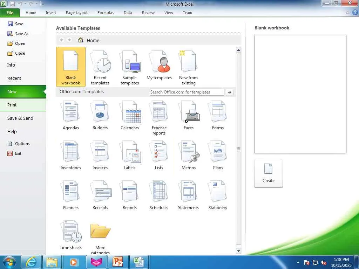Viewport: 359px width, 269px height.
Task: Click Exit to quit Excel
Action: click(14, 153)
